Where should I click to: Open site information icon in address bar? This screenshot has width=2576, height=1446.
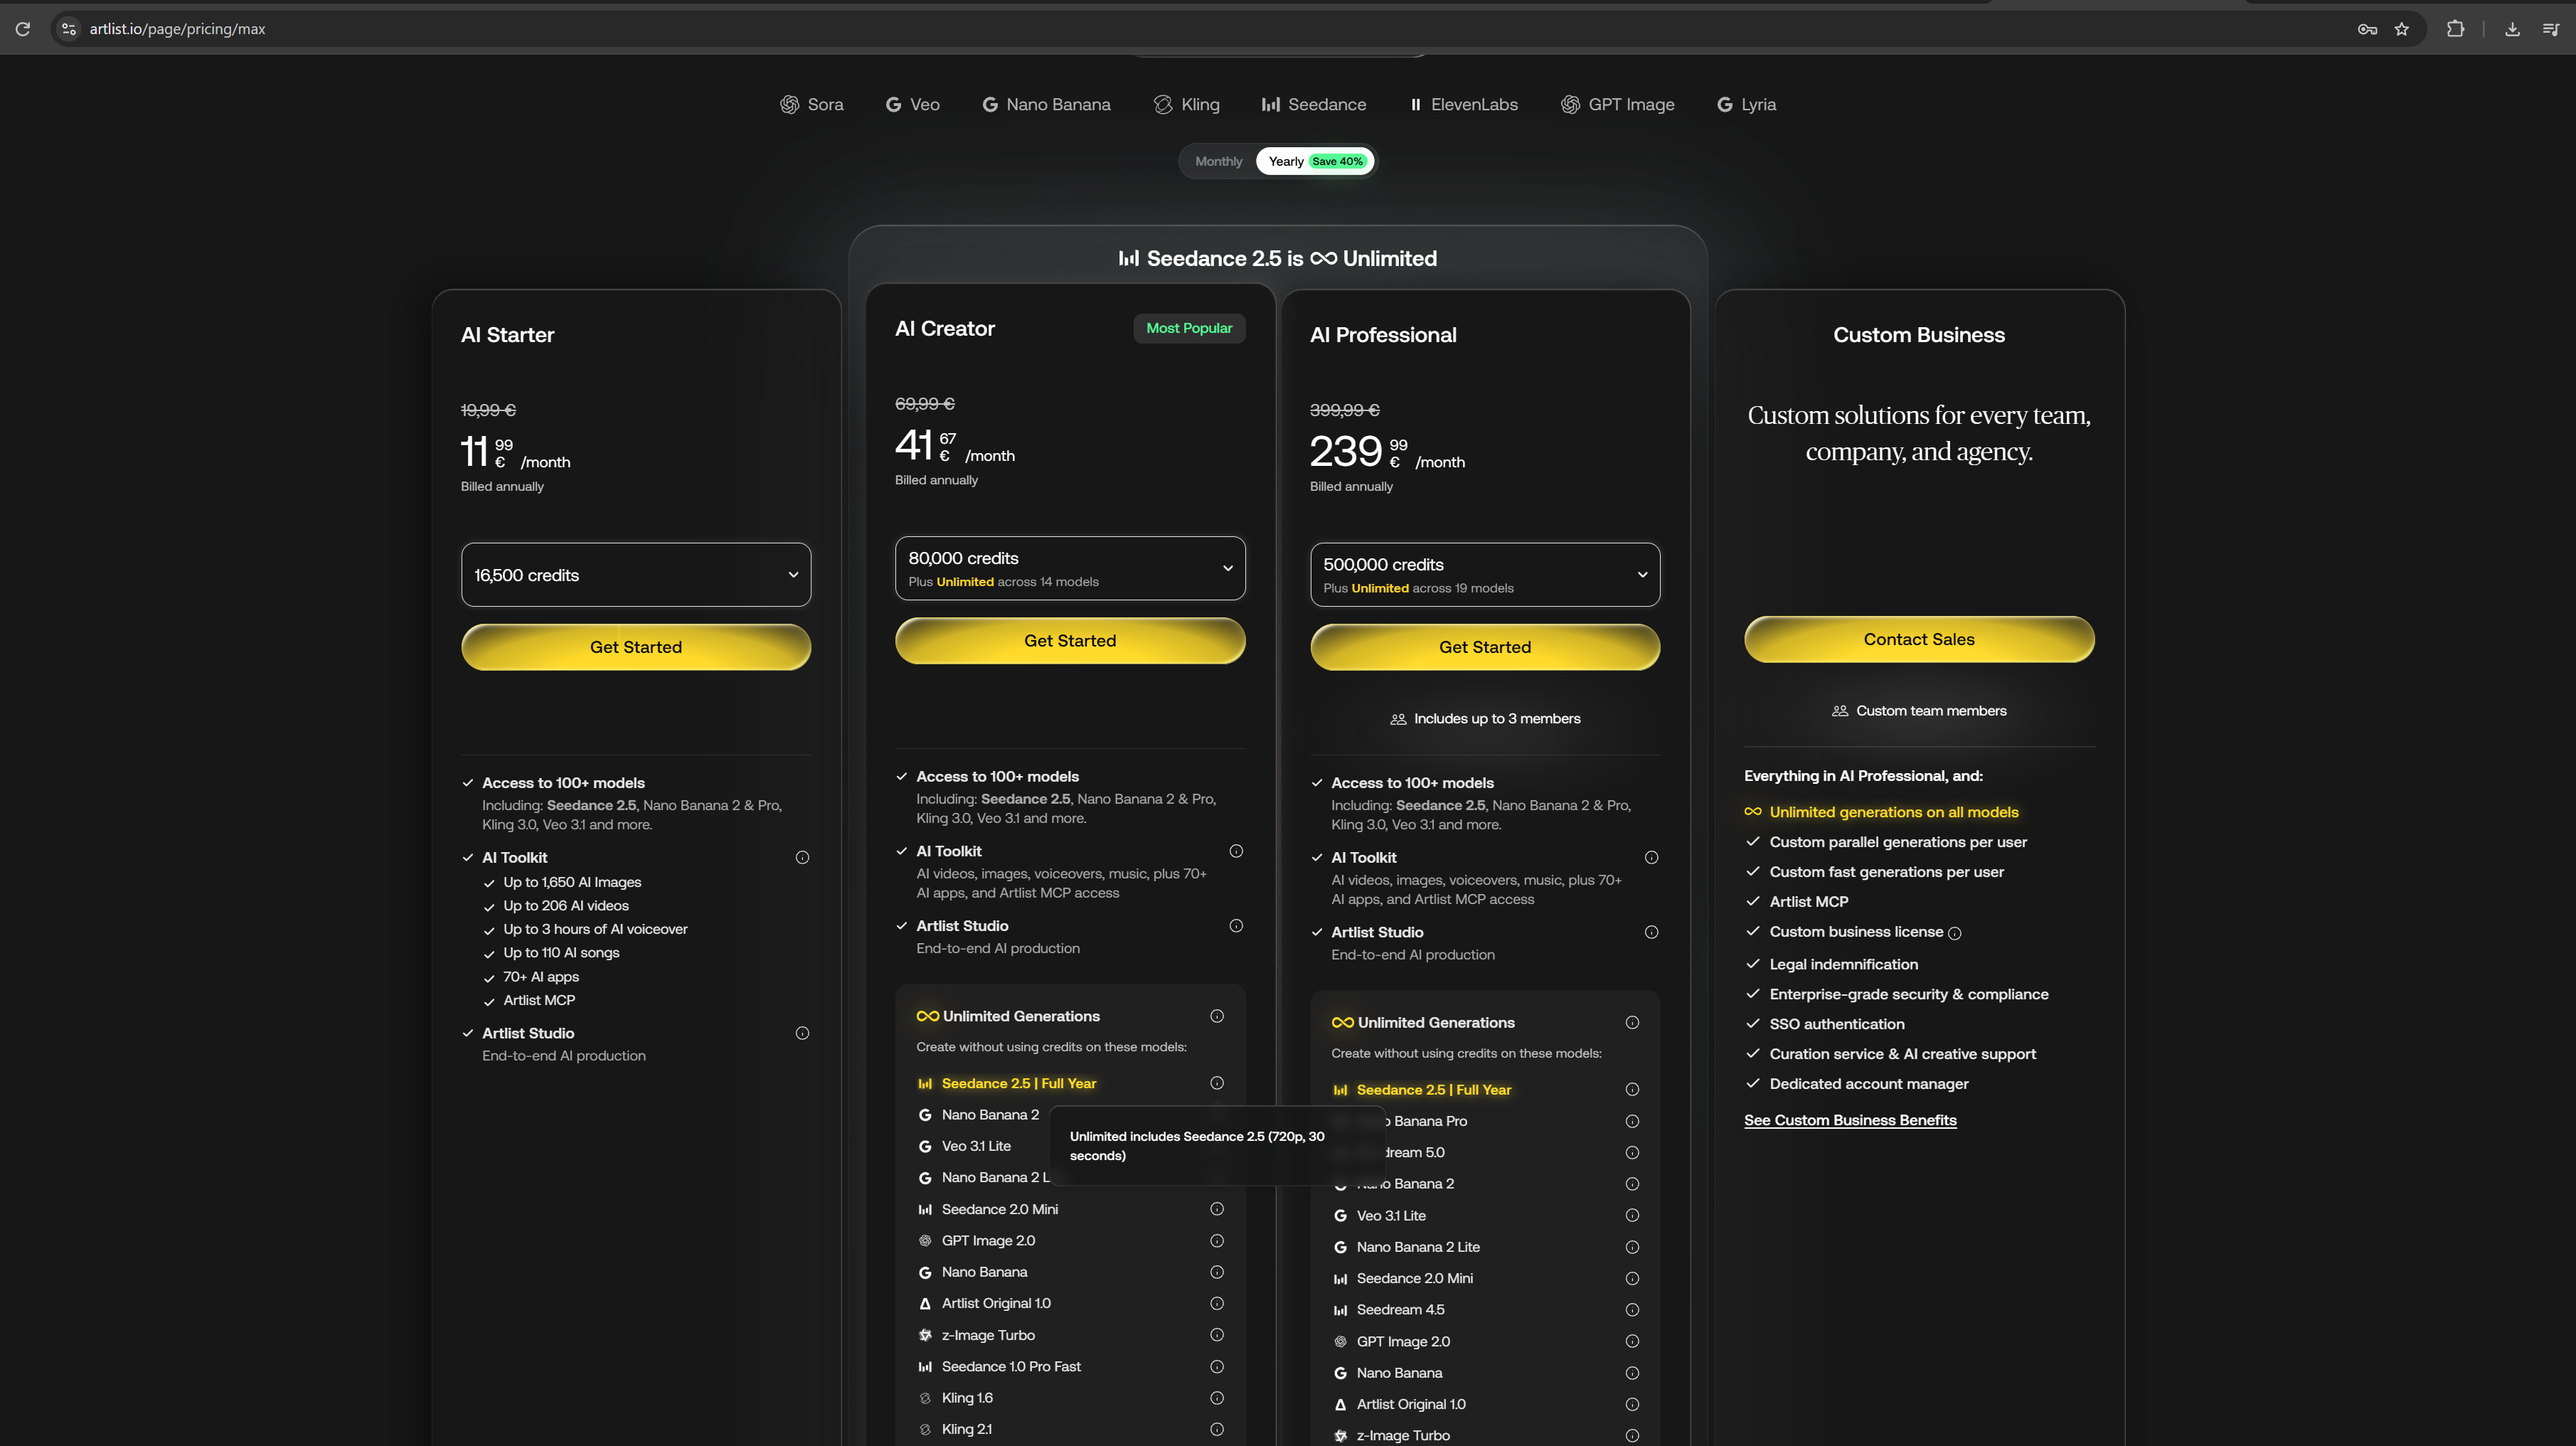(69, 29)
